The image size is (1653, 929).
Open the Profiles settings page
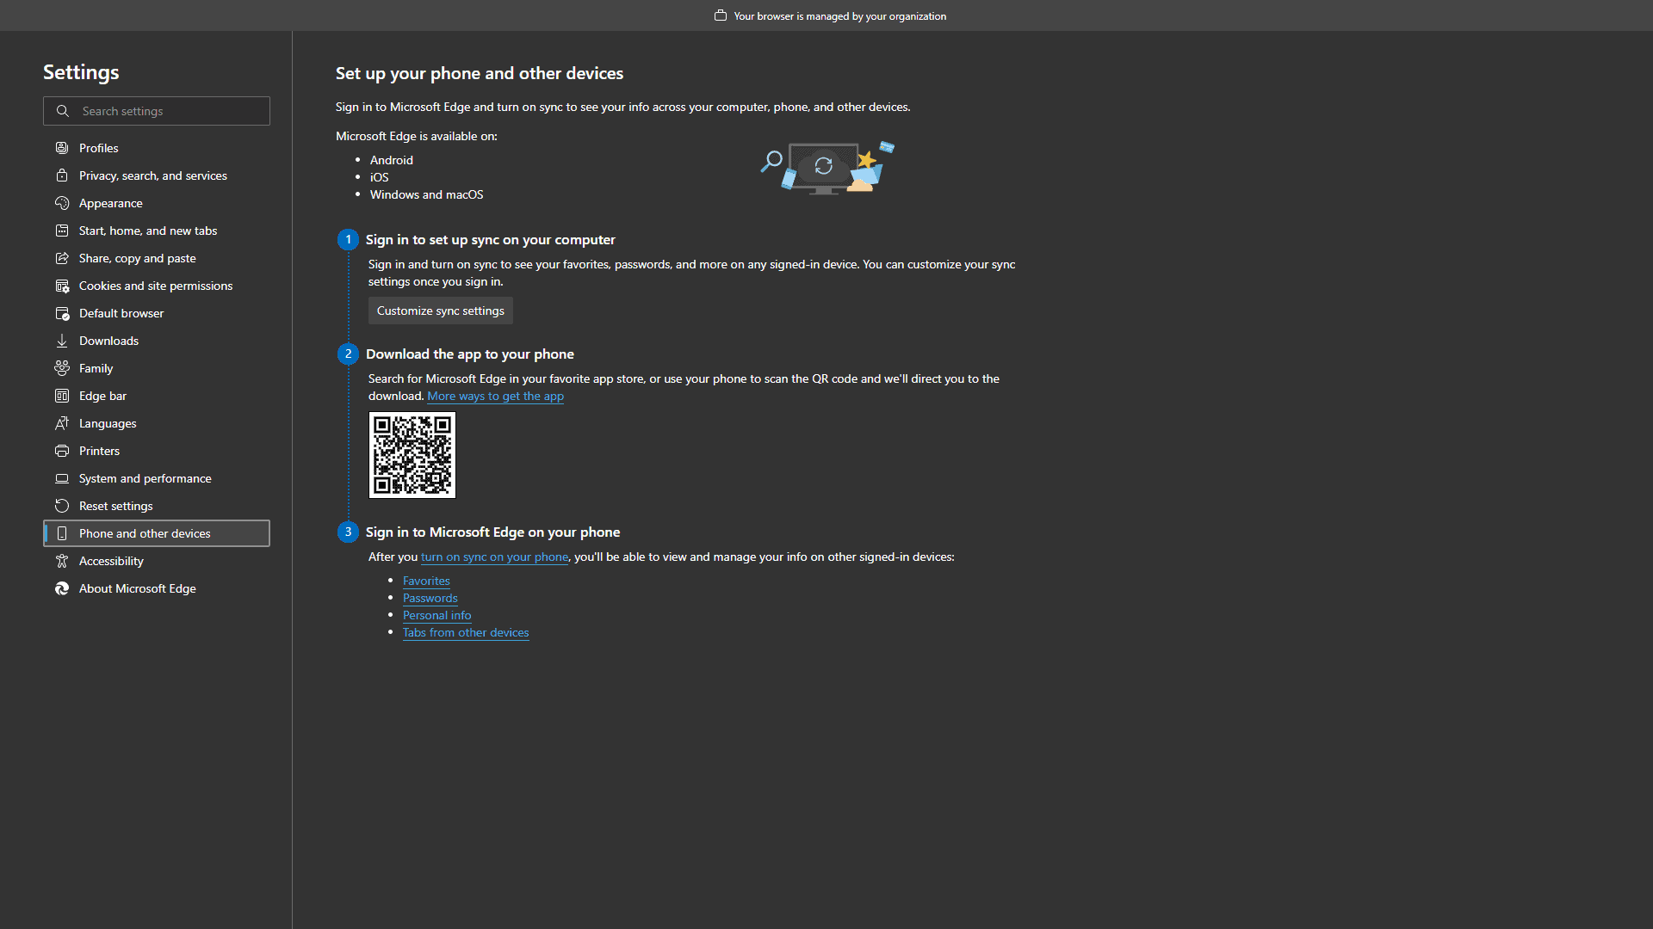[157, 148]
